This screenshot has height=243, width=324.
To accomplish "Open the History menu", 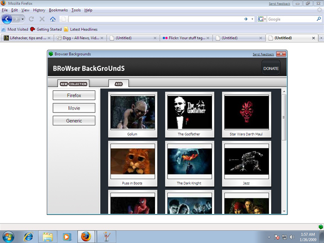I will pos(39,10).
